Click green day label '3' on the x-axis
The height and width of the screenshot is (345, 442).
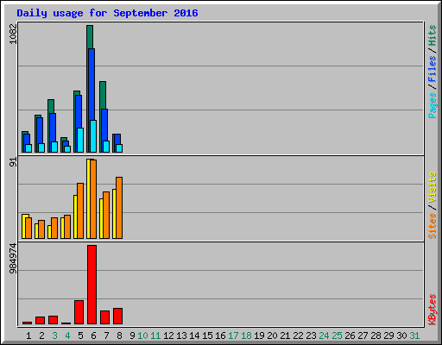coord(54,336)
